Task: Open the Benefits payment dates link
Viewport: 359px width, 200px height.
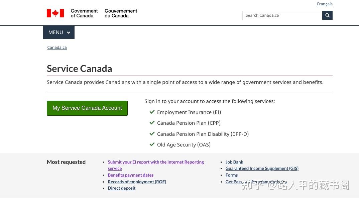Action: click(131, 175)
